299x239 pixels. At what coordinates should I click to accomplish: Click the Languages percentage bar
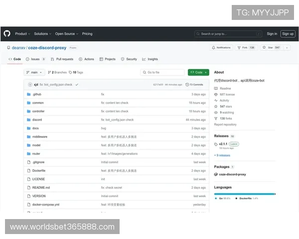[245, 194]
